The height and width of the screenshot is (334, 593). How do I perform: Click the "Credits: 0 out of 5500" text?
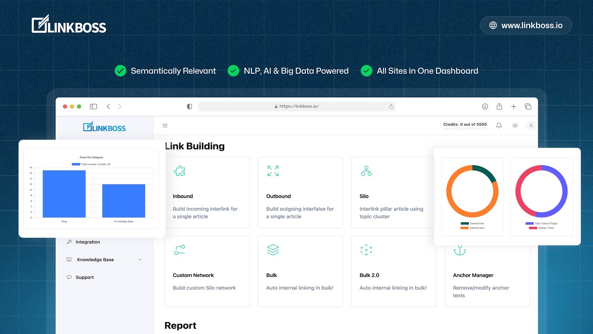(465, 124)
